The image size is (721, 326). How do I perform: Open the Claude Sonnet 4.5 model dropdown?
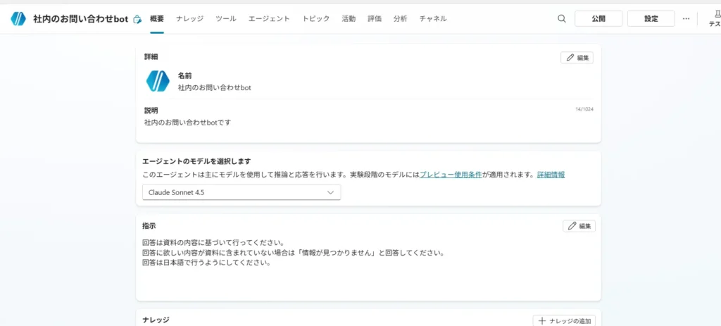click(241, 192)
